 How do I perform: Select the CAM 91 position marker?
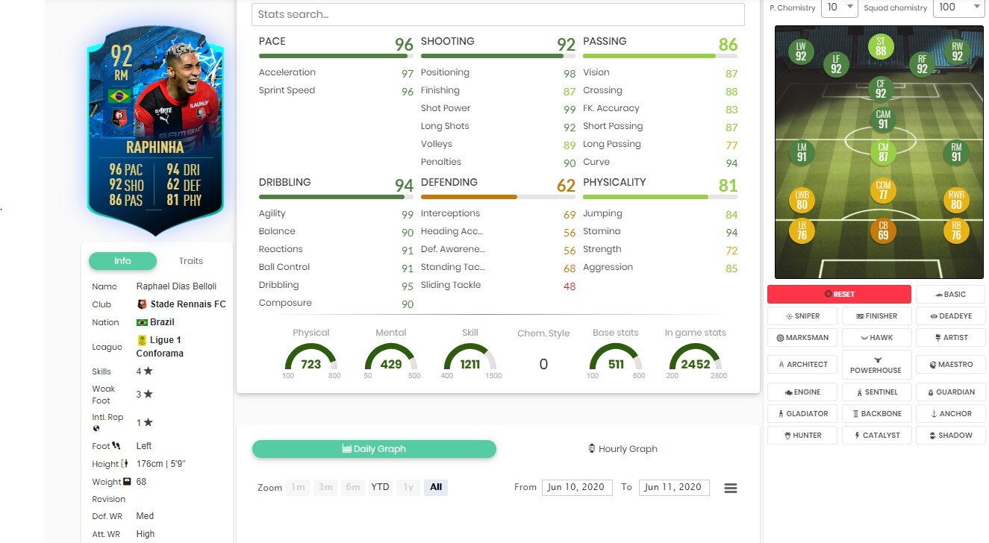pos(882,119)
